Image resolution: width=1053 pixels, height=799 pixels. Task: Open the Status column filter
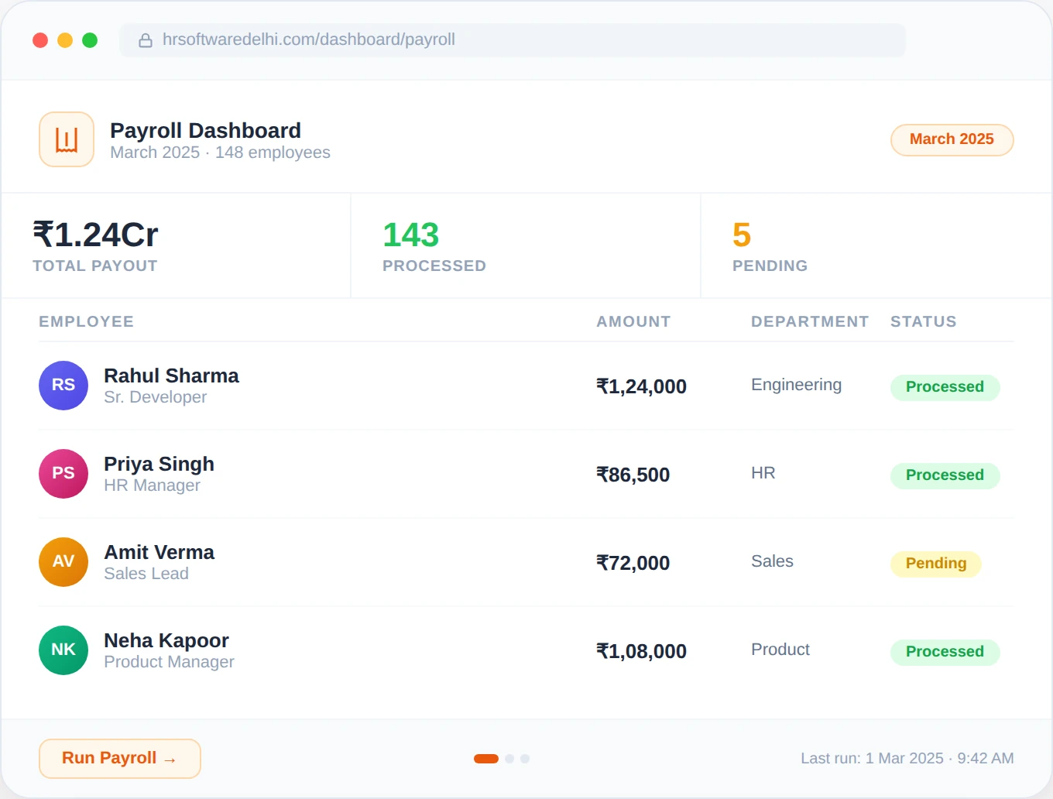coord(923,321)
